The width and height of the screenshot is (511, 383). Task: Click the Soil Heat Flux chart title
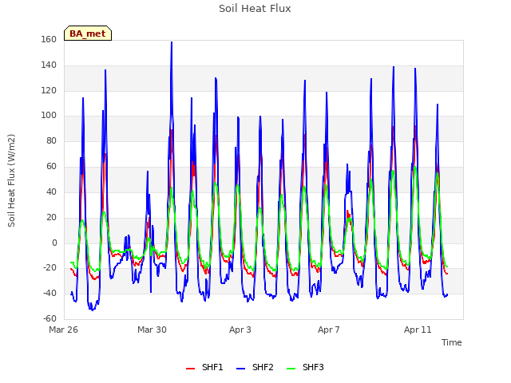tap(255, 9)
